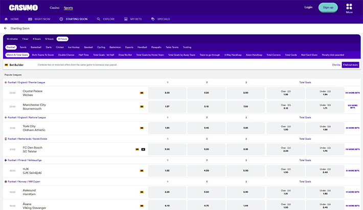Click bet builder icon for Åsane match
This screenshot has height=210, width=363.
[142, 206]
